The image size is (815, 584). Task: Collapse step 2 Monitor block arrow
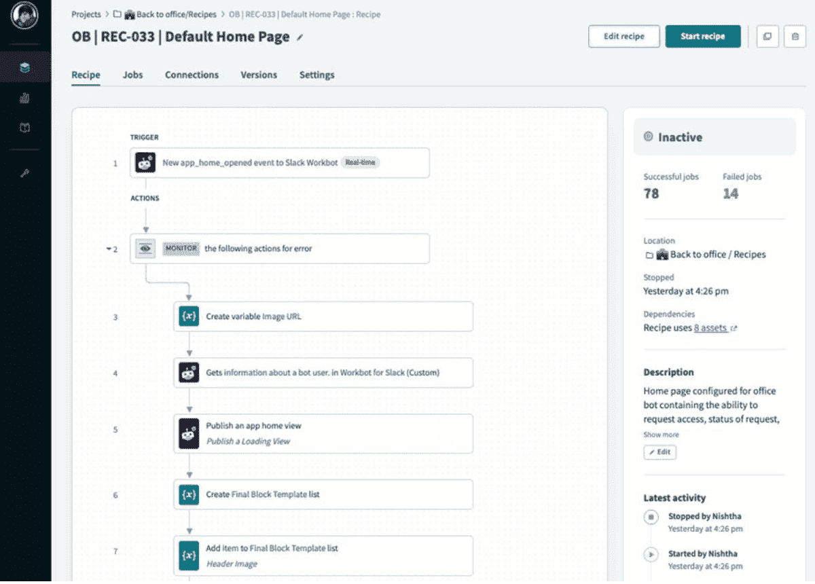point(109,249)
